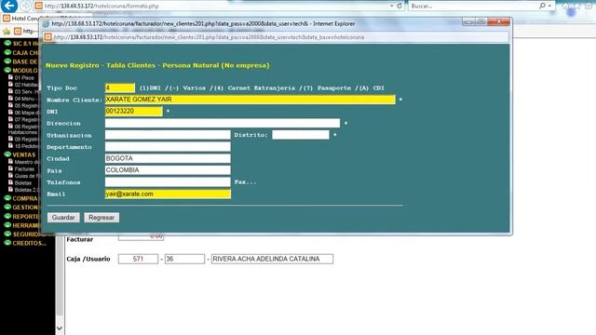The height and width of the screenshot is (335, 596).
Task: Open the COMPRA menu label
Action: point(25,198)
